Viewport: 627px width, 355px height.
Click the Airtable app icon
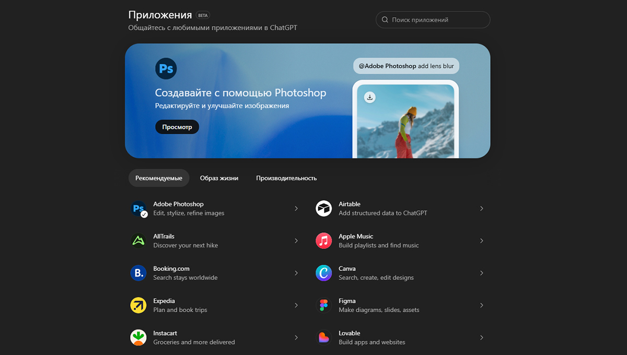coord(324,209)
